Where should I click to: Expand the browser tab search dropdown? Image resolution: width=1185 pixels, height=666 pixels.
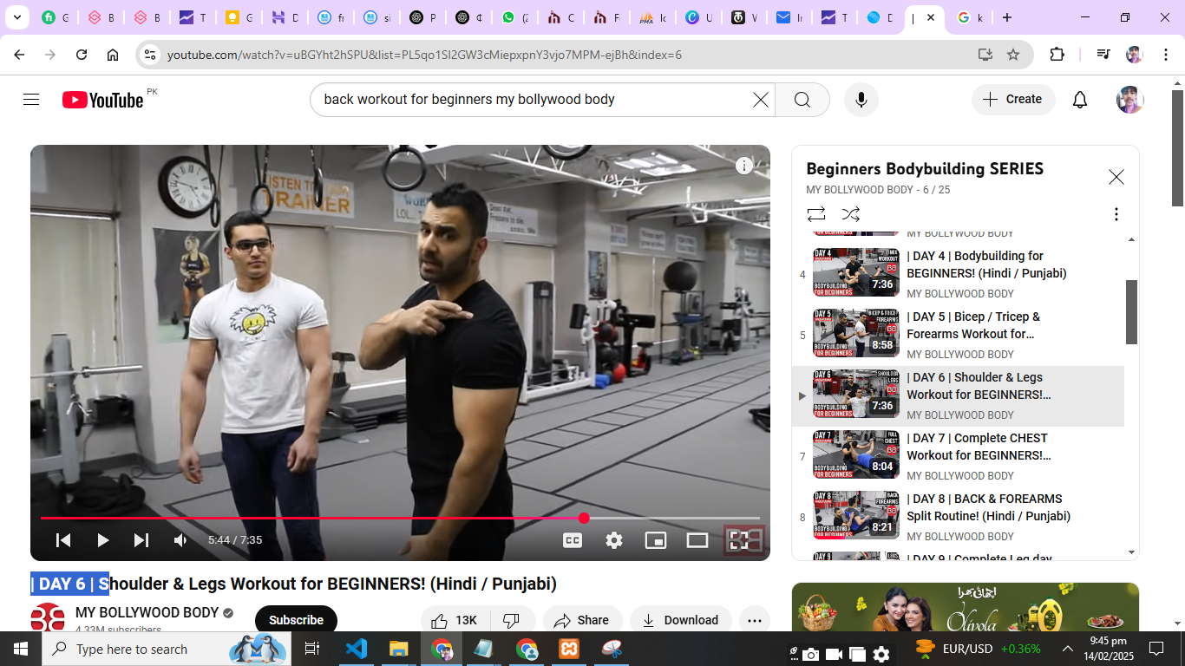pyautogui.click(x=16, y=17)
